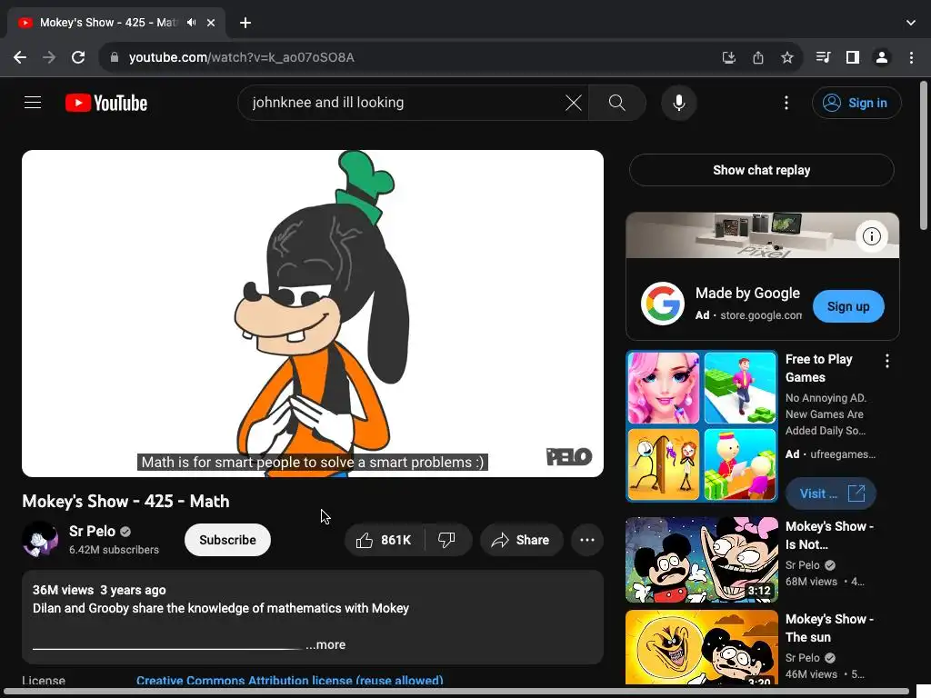Click the magnifier search button
Viewport: 931px width, 698px height.
pos(617,103)
